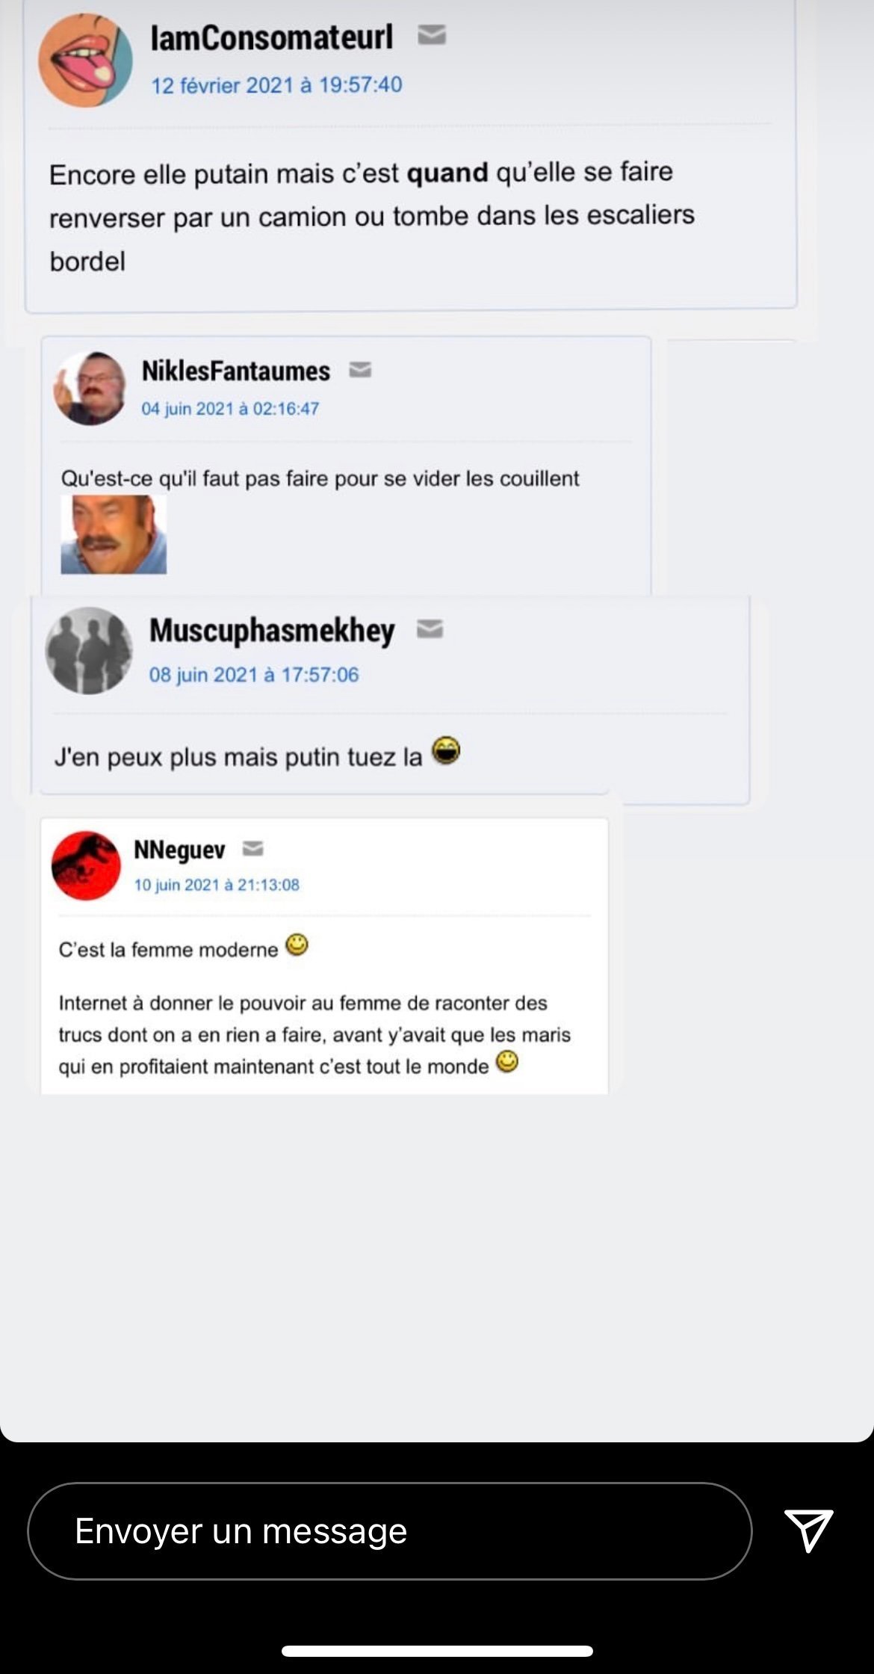
Task: Click the send paper-plane icon
Action: [808, 1530]
